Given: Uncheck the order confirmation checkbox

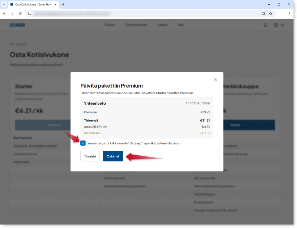Looking at the screenshot, I should [x=83, y=143].
